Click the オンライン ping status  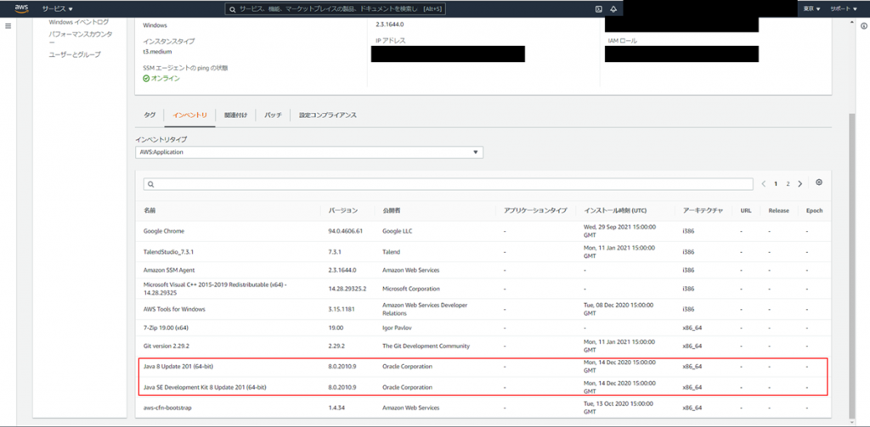[161, 78]
